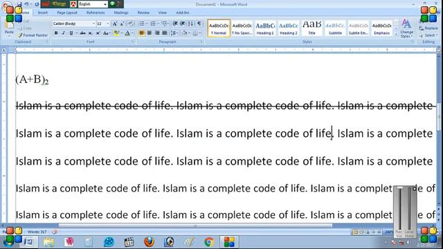443x249 pixels.
Task: Click the Shading paint bucket icon
Action: click(x=185, y=33)
